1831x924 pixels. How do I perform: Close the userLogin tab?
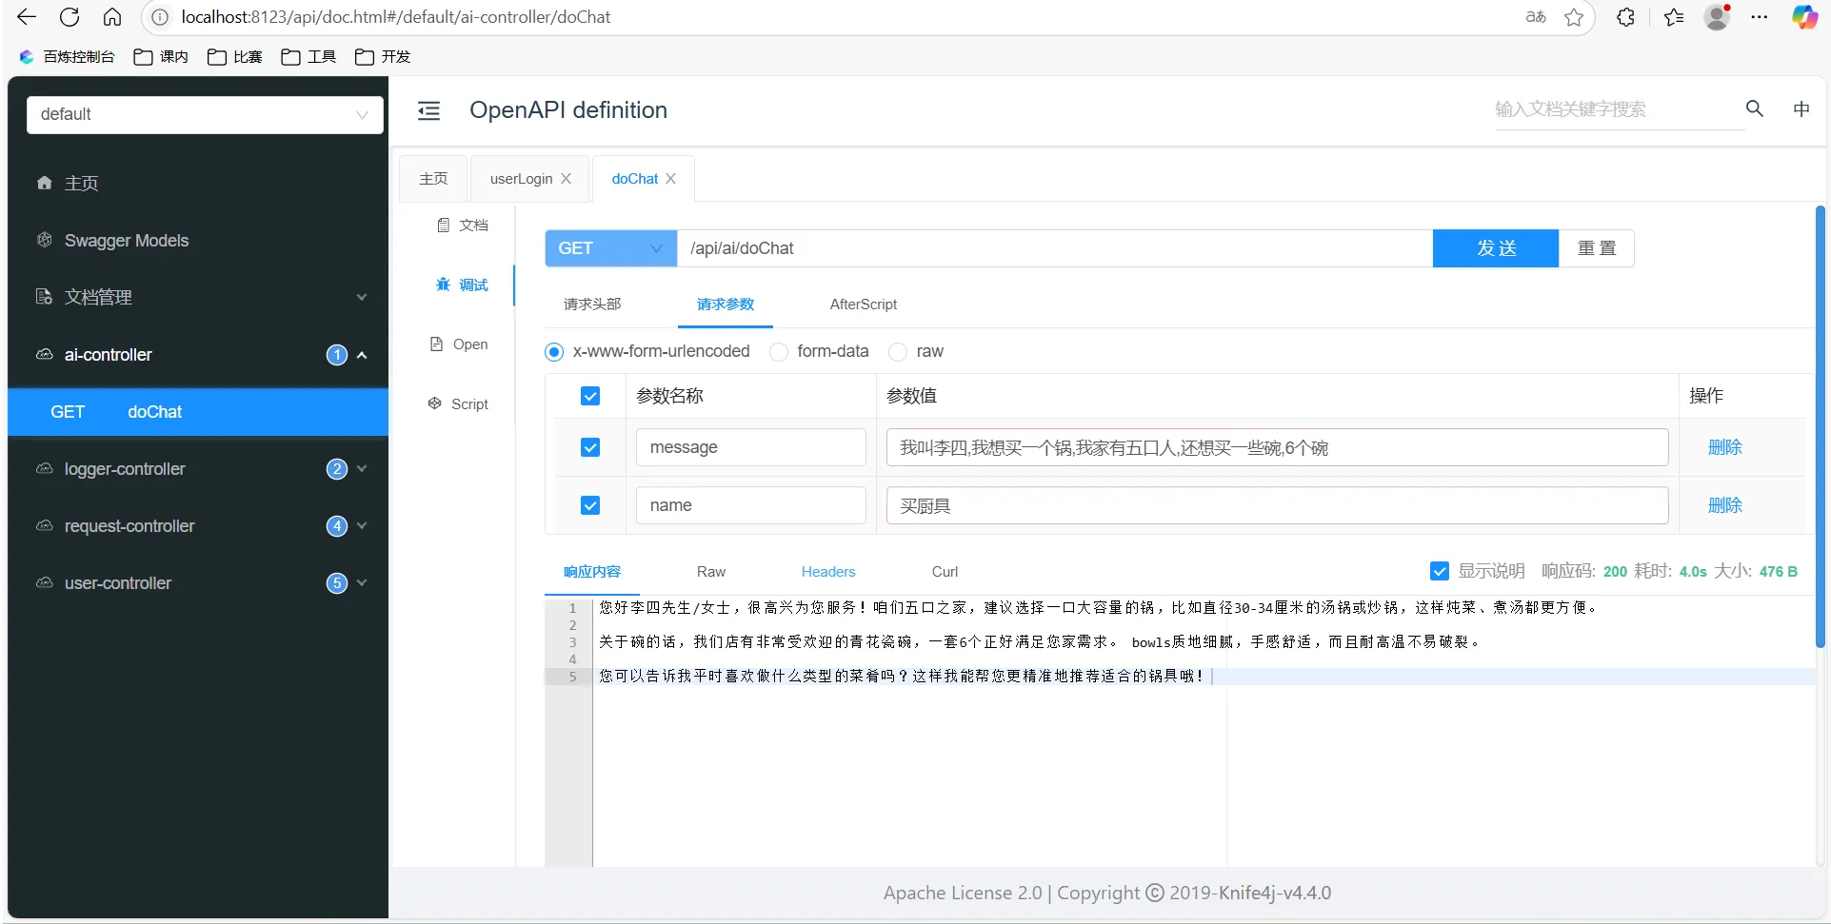pos(566,179)
